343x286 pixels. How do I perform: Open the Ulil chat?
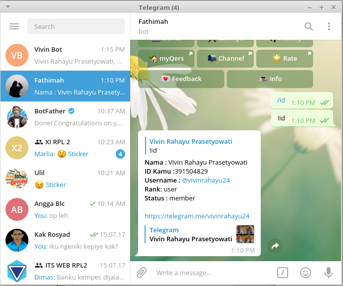(x=65, y=179)
